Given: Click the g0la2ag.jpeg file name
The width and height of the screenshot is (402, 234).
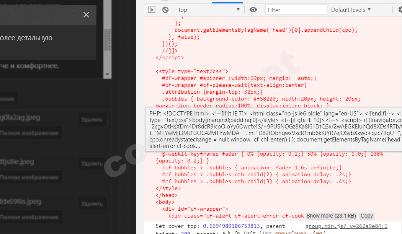Looking at the screenshot, I should pos(20,117).
